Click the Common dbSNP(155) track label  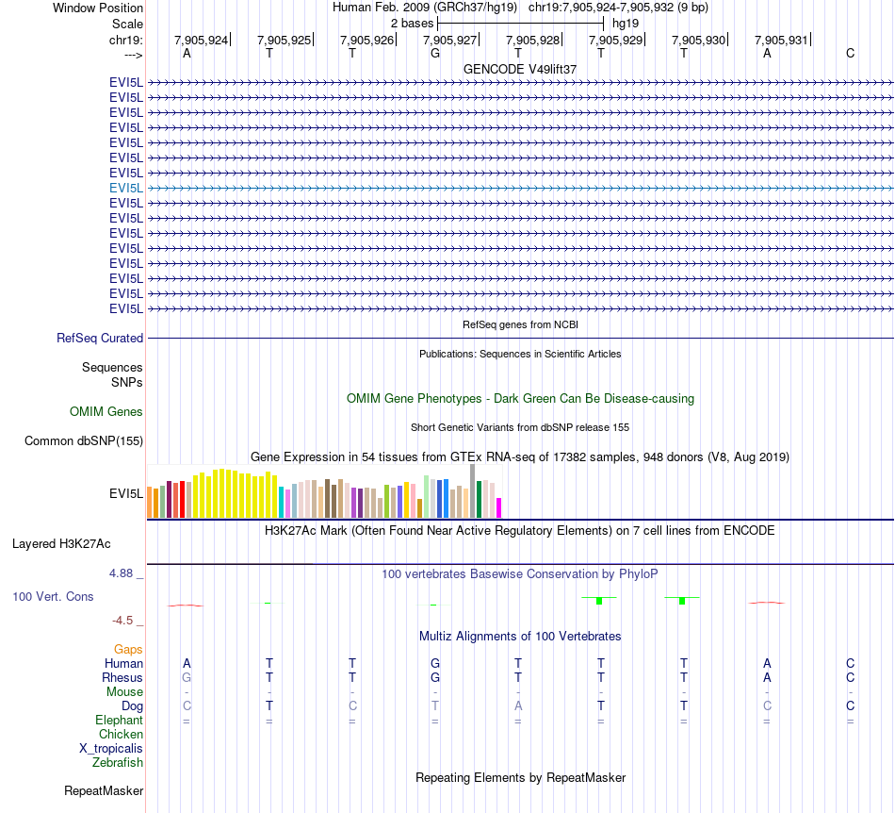point(84,441)
